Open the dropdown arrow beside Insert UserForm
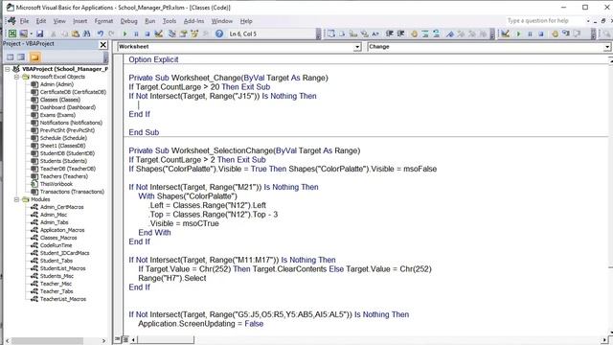The height and width of the screenshot is (345, 613). [x=32, y=34]
